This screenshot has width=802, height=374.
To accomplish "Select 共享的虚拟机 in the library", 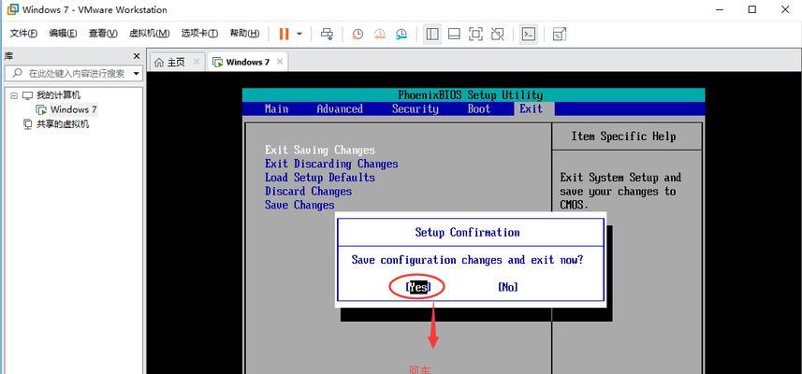I will tap(63, 123).
